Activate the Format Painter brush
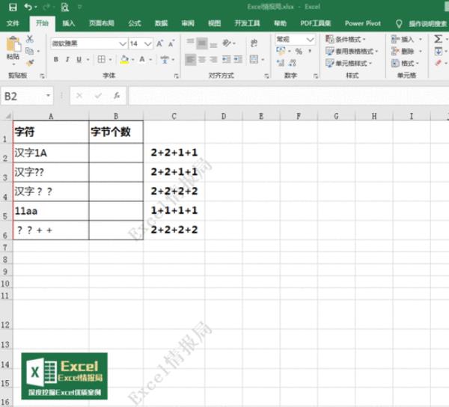449x407 pixels. tap(30, 63)
